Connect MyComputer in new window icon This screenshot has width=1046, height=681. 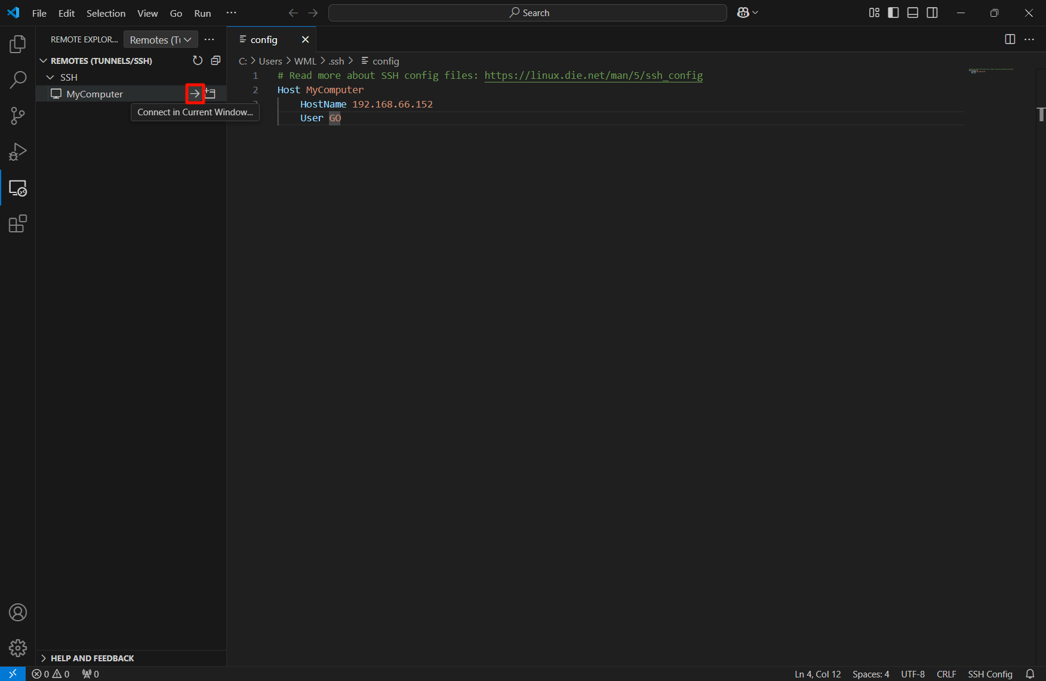tap(211, 94)
